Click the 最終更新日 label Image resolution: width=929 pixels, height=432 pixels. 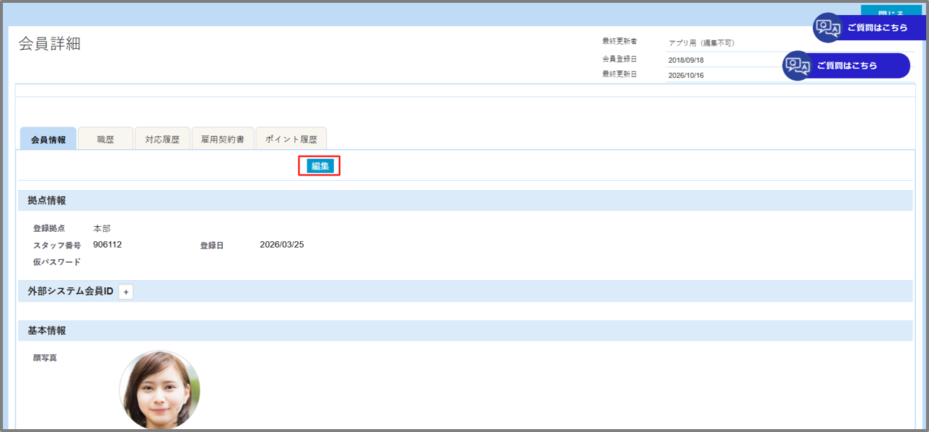click(x=620, y=74)
